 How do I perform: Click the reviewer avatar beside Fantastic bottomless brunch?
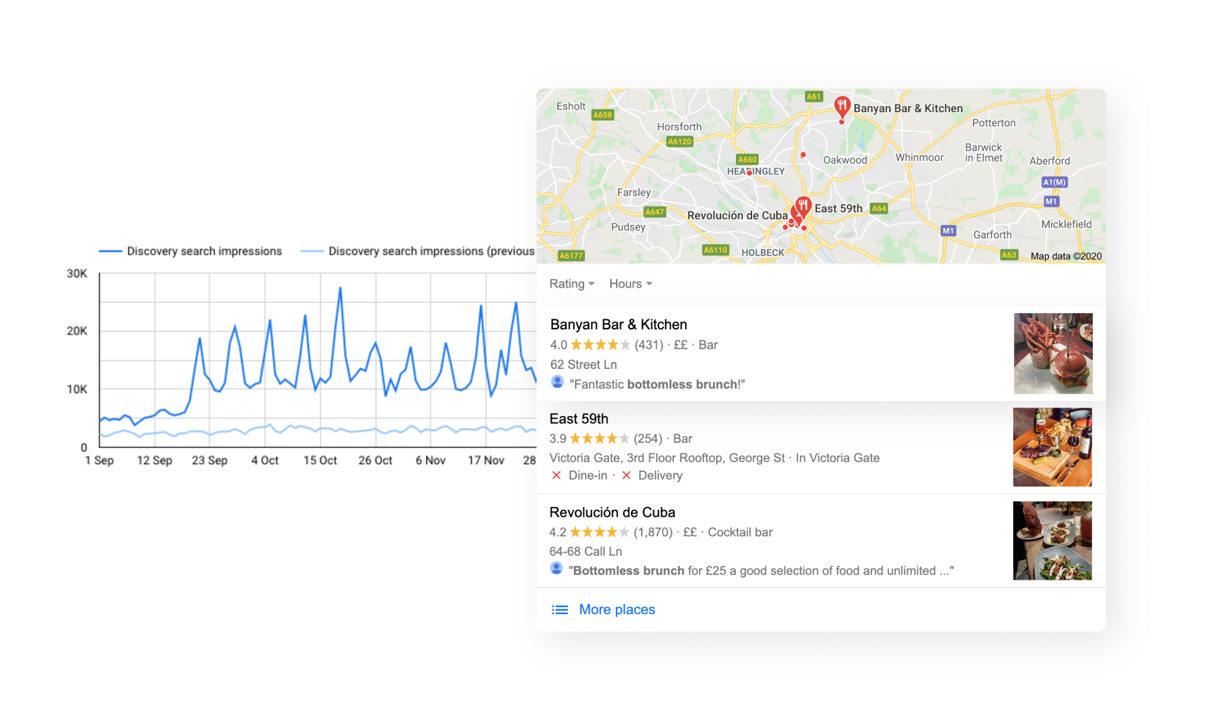pyautogui.click(x=557, y=382)
